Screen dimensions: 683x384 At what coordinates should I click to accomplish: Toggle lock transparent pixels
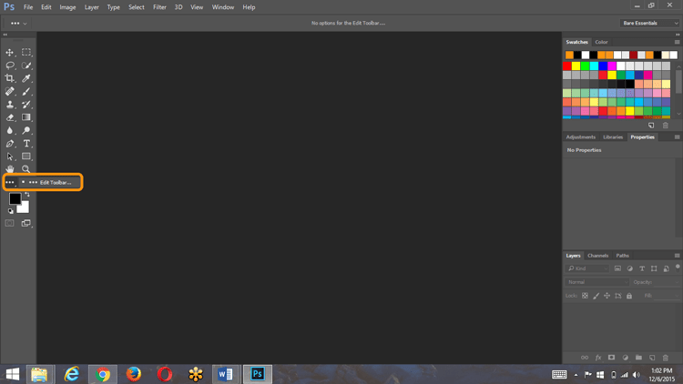(585, 296)
